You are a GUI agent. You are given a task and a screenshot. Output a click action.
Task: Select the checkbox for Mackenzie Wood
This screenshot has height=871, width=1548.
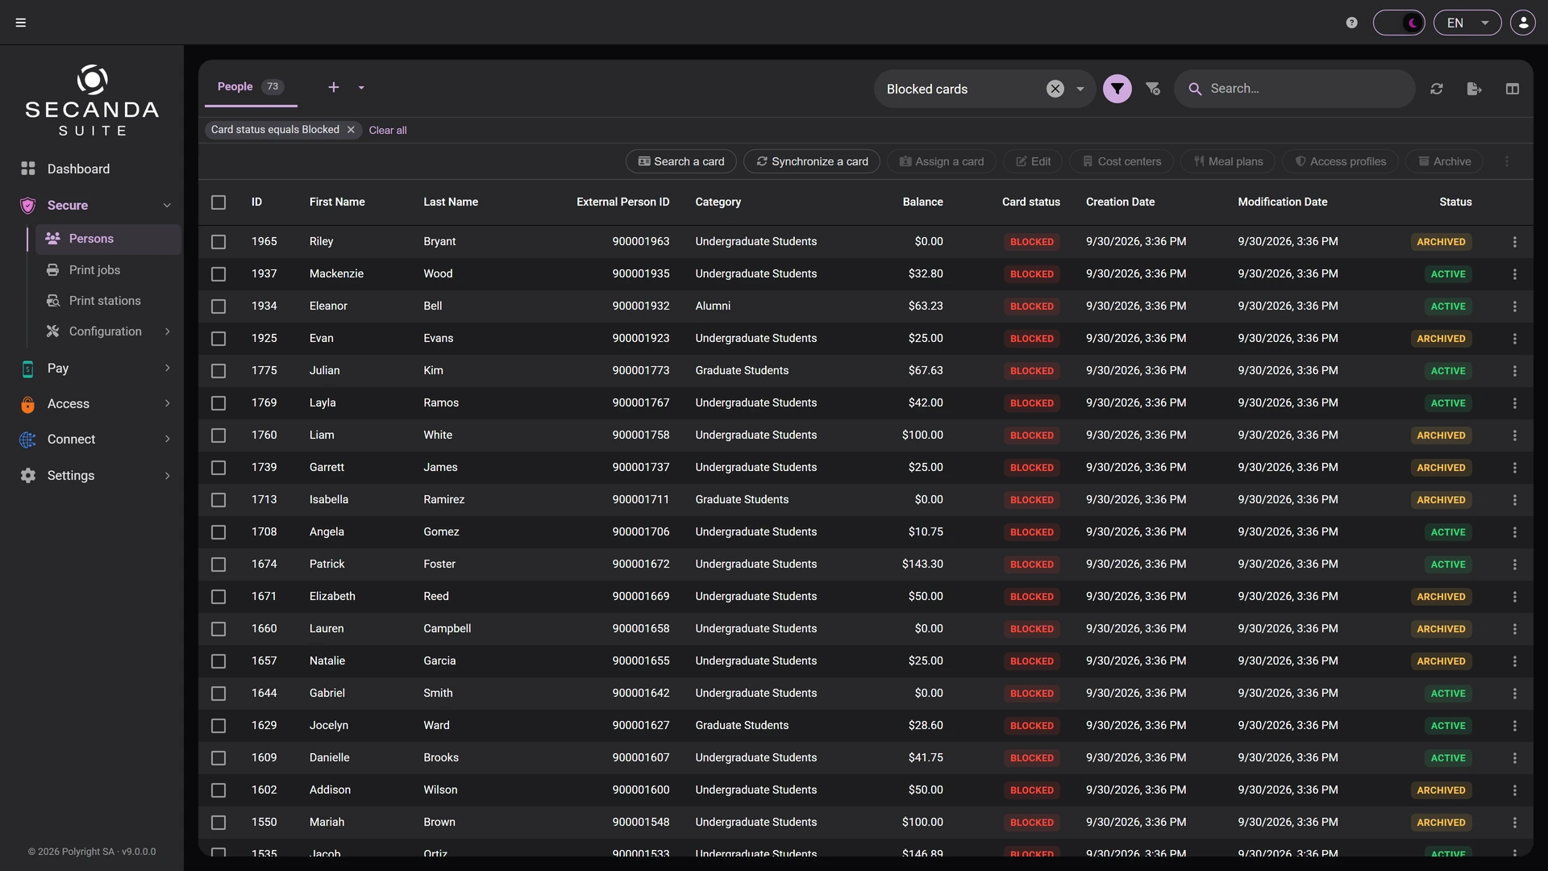coord(218,274)
